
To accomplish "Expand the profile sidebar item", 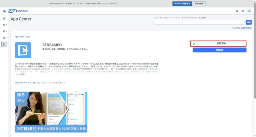I will coord(4,38).
